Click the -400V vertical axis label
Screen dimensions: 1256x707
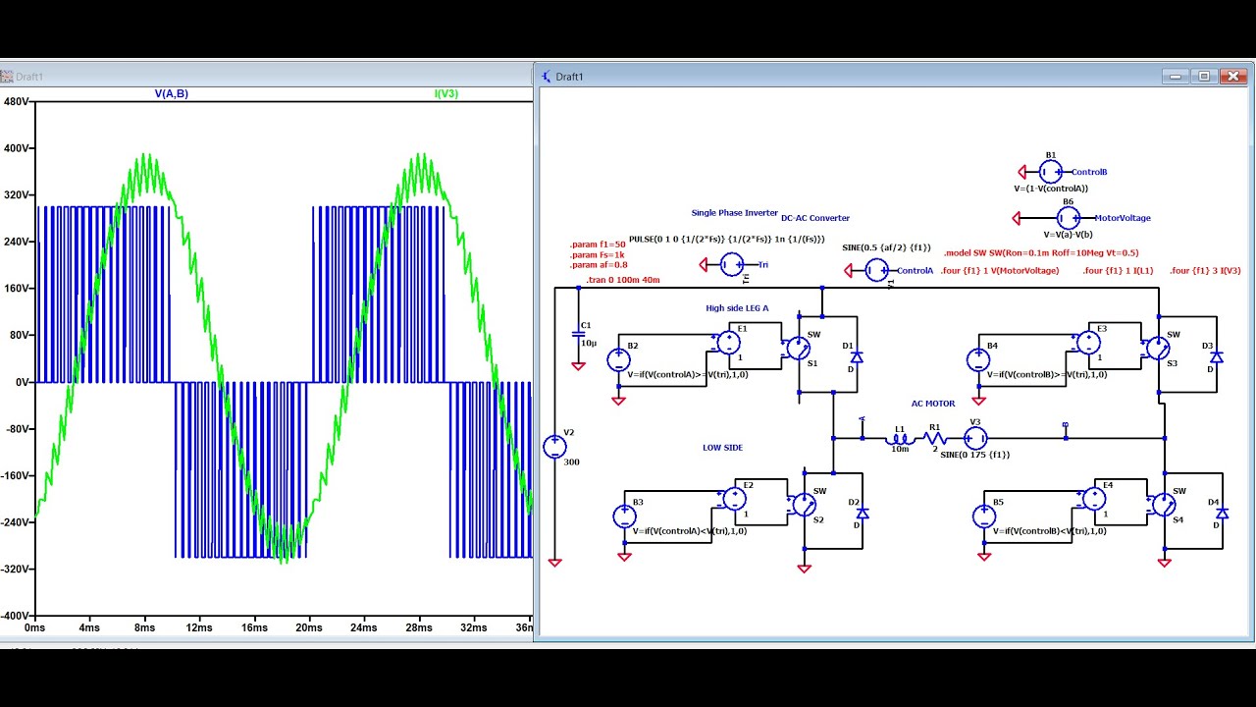click(x=14, y=616)
